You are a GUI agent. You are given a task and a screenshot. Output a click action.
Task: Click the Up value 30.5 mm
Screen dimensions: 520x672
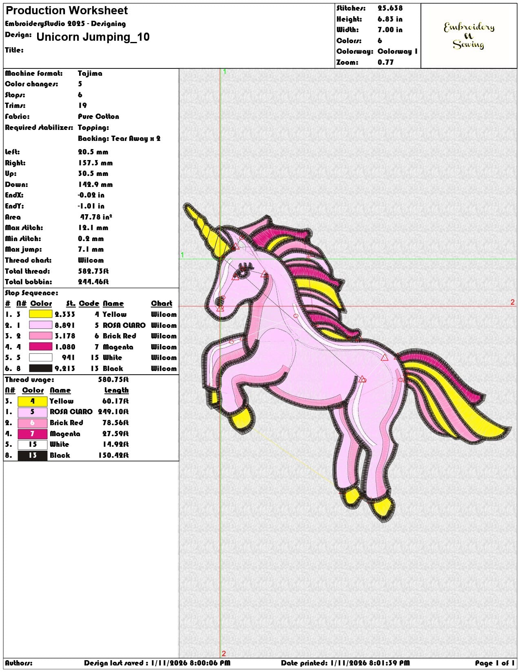(93, 173)
